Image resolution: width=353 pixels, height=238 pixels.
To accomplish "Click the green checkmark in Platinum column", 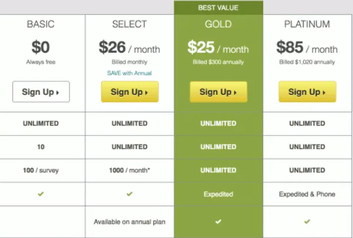I will point(307,222).
